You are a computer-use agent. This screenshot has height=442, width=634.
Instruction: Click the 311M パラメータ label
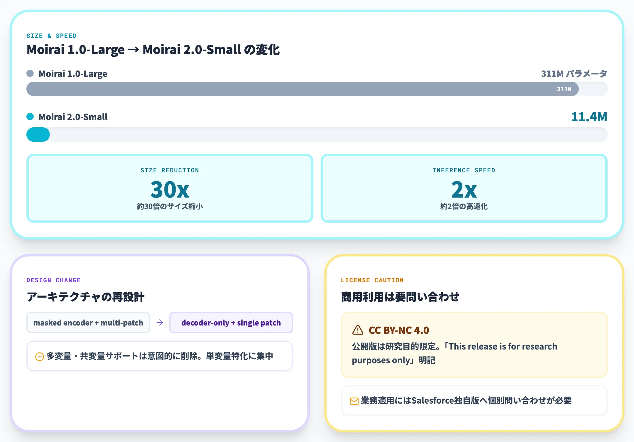pyautogui.click(x=574, y=74)
